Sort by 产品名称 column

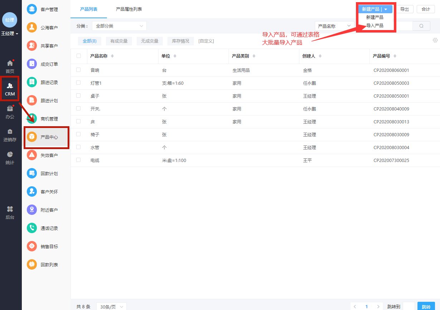coord(112,56)
